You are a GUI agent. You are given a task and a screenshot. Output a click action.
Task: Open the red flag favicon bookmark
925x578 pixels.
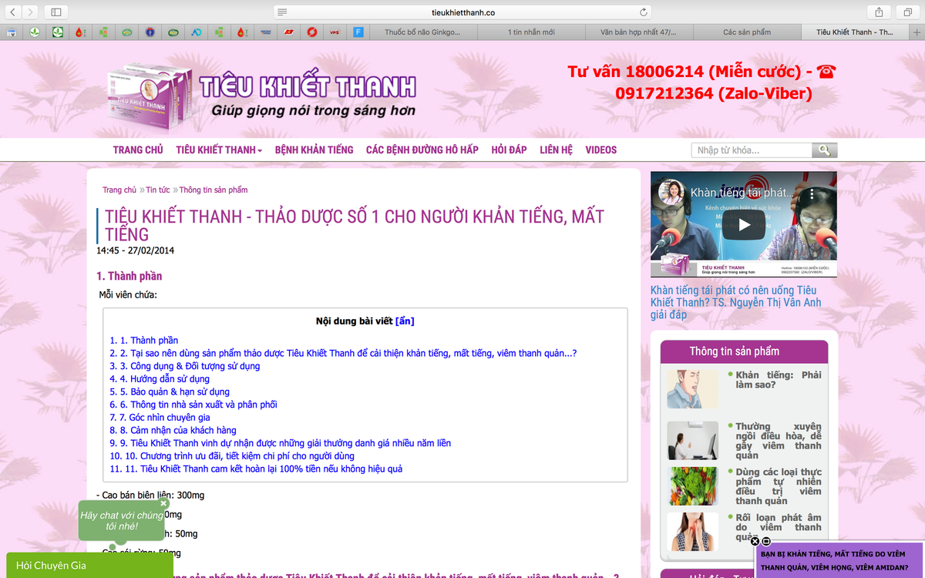click(x=288, y=32)
